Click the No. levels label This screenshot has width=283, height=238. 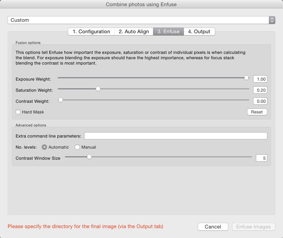coord(26,147)
